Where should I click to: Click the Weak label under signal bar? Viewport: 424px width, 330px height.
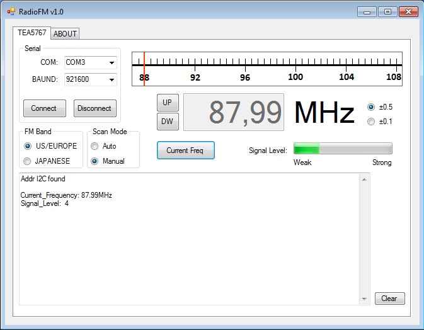tap(302, 162)
